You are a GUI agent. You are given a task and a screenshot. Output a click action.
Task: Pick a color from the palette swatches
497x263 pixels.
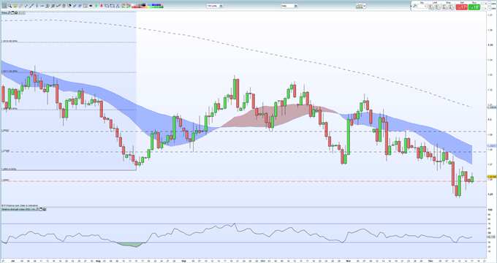[147, 6]
